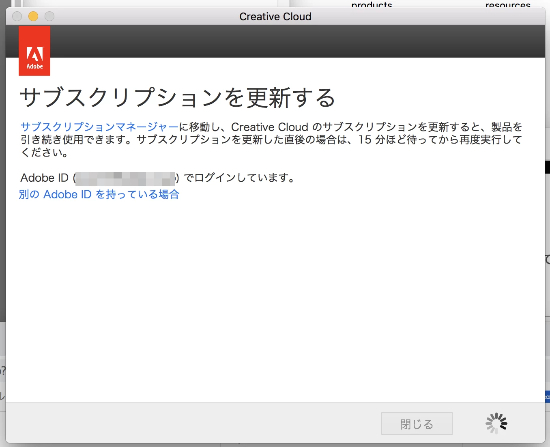The height and width of the screenshot is (447, 550).
Task: Open the サブスクリプションマネージャー link
Action: point(99,127)
